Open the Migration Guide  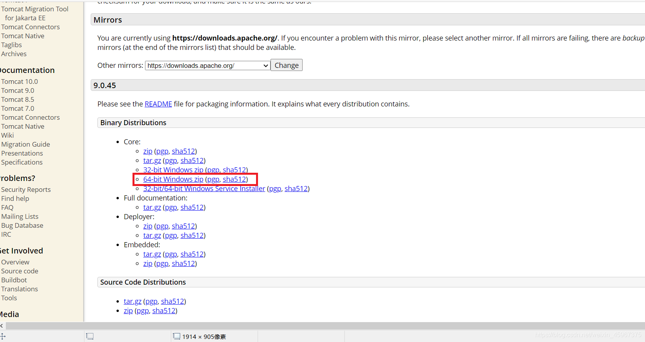(x=25, y=144)
